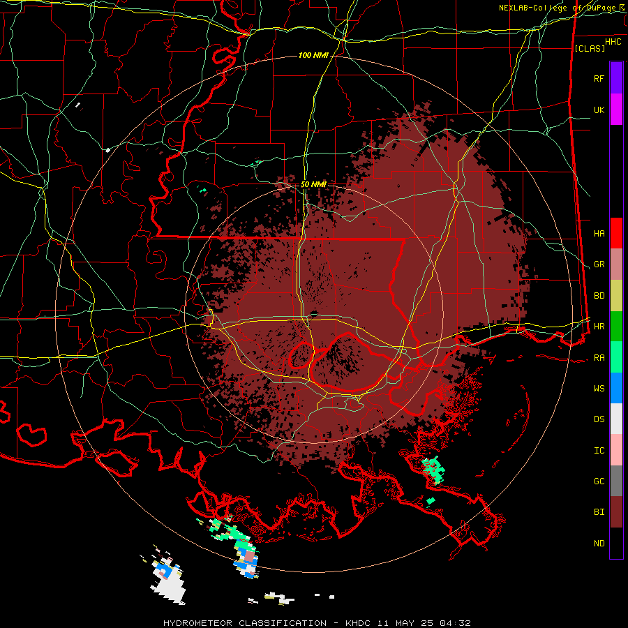Click the IC light pink legend swatch
This screenshot has width=628, height=628.
click(x=616, y=450)
